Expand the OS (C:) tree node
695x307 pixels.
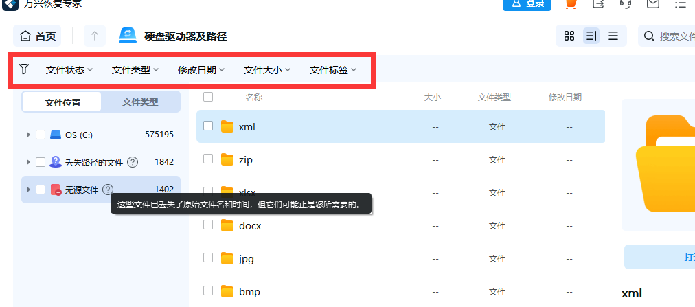click(28, 134)
